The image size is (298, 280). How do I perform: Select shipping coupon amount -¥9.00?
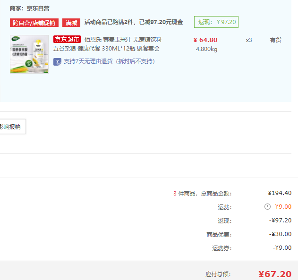(x=282, y=248)
